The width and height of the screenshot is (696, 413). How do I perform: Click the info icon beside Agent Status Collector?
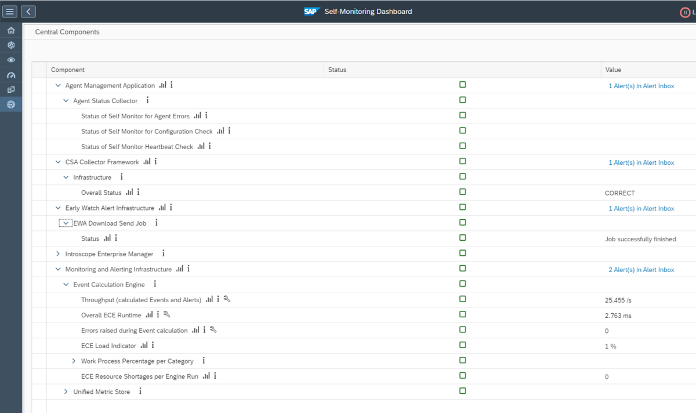pos(147,100)
